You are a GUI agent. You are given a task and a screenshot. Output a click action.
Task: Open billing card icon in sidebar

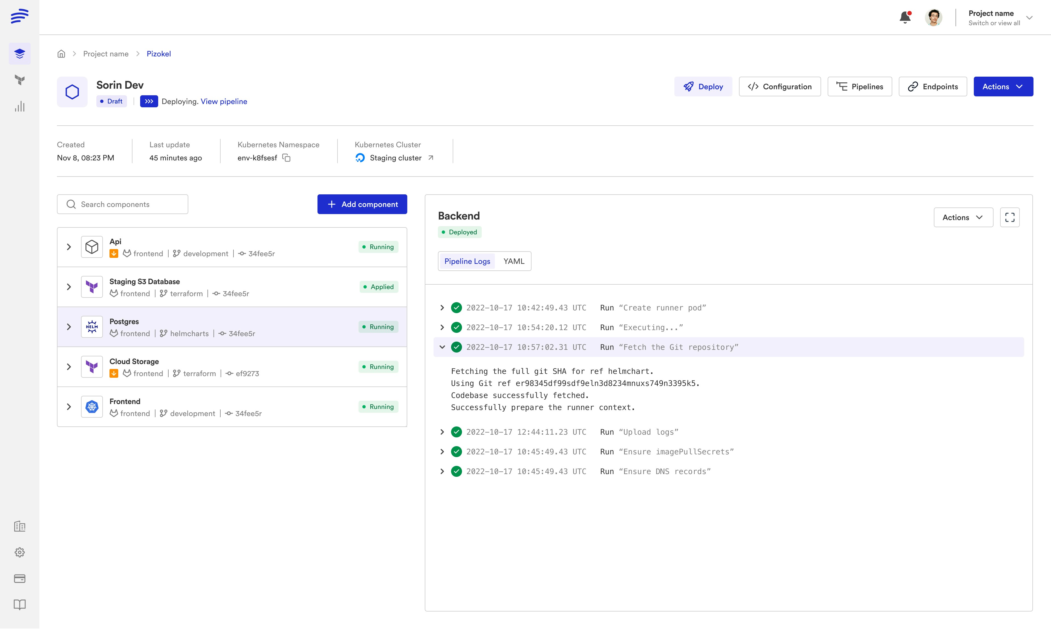pyautogui.click(x=19, y=579)
